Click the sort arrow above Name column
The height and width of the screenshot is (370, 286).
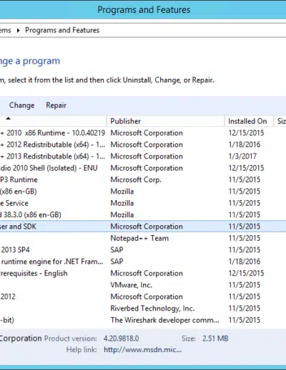pos(9,118)
